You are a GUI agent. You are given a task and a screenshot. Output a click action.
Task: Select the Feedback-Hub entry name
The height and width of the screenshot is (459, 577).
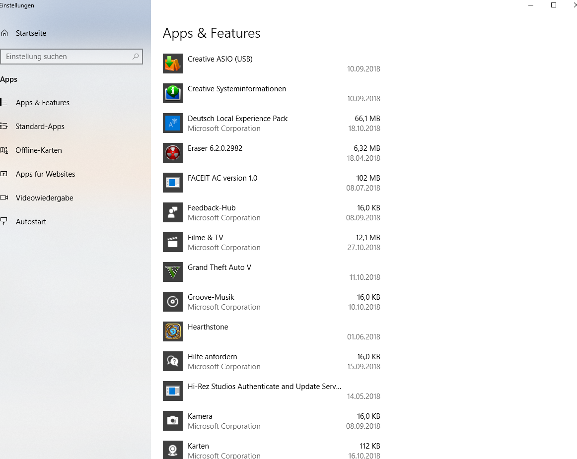212,208
